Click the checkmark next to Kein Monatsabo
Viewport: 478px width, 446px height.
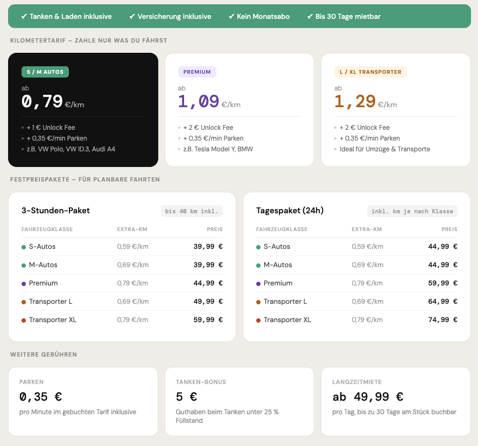[231, 17]
